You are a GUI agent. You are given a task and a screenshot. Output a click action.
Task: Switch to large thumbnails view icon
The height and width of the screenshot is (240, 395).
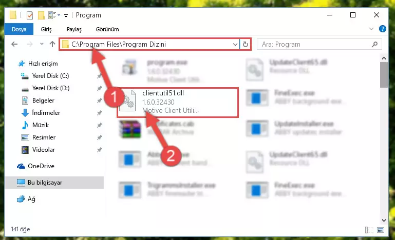(381, 230)
